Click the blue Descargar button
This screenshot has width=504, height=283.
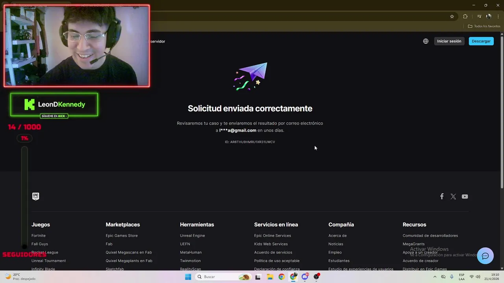481,41
